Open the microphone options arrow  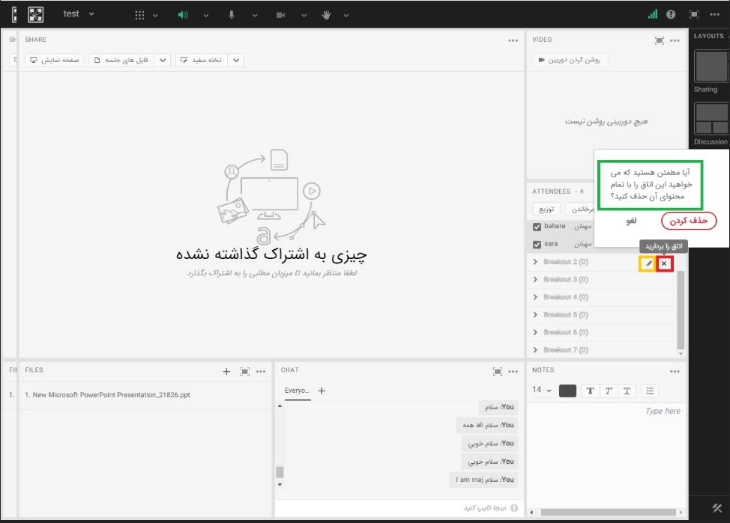[255, 16]
